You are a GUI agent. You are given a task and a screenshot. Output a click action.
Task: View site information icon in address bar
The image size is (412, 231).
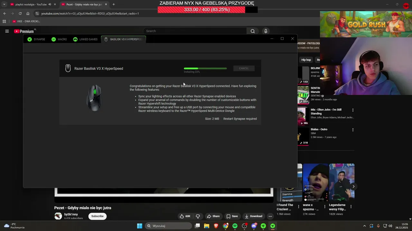point(37,13)
